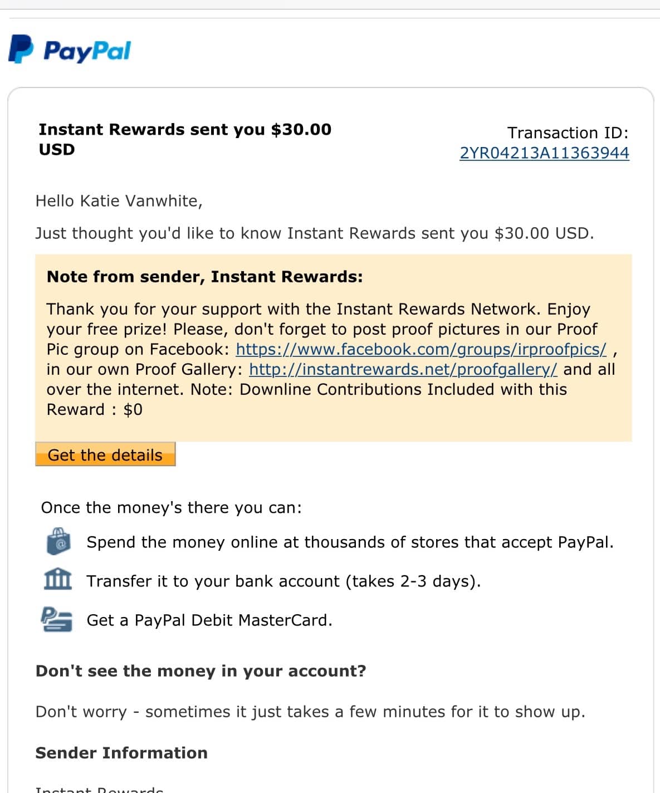This screenshot has height=793, width=660.
Task: Click the Transaction ID label
Action: coord(568,133)
